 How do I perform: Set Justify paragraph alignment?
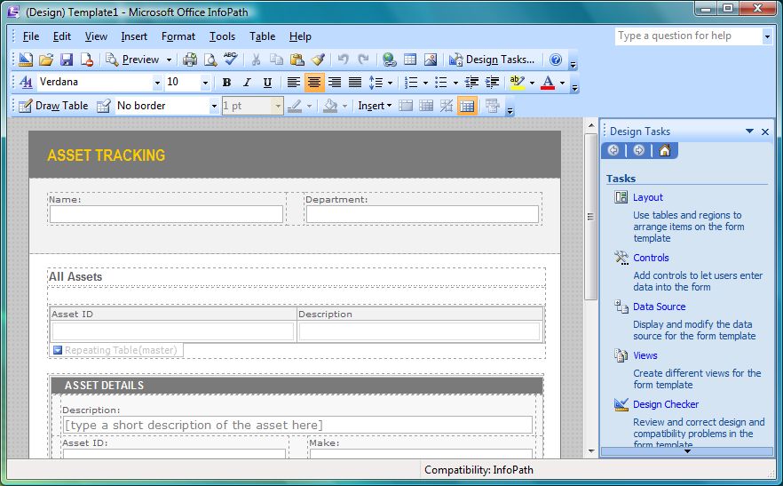click(355, 82)
